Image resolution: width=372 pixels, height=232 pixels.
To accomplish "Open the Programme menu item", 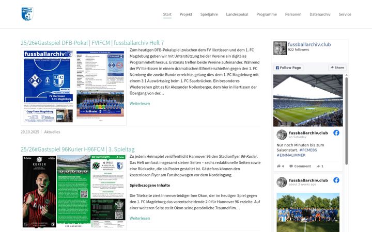I will pyautogui.click(x=267, y=14).
